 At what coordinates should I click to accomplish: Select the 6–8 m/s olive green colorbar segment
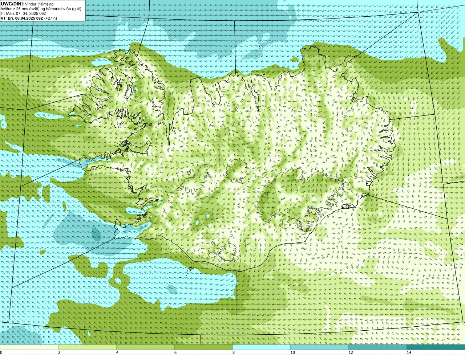[x=203, y=347]
